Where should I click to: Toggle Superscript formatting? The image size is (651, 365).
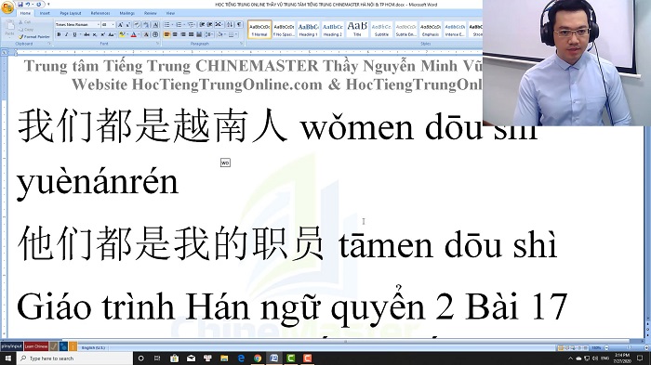(x=103, y=34)
